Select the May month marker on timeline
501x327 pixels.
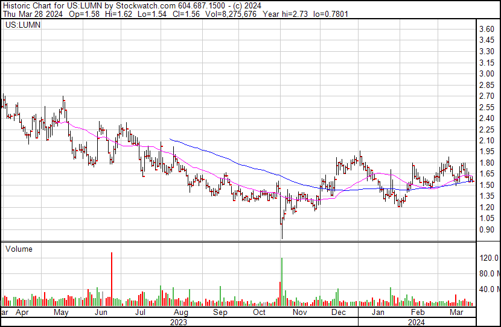coord(62,313)
